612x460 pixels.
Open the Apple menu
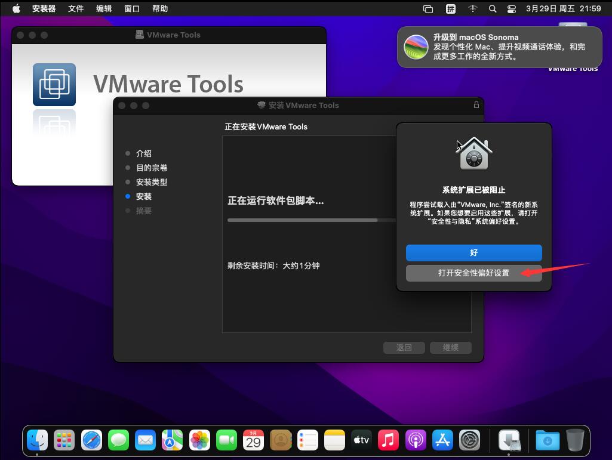coord(16,8)
